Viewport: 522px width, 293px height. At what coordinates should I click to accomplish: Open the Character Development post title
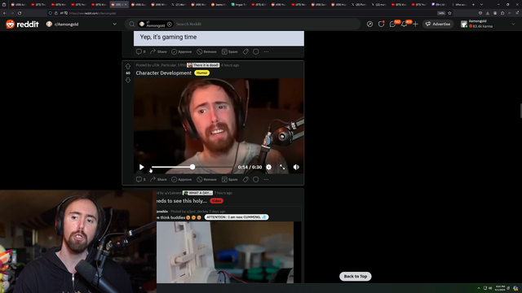tap(163, 72)
